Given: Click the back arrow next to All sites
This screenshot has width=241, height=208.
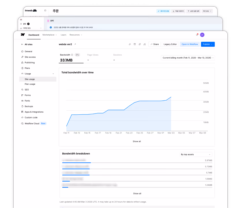Looking at the screenshot, I should [22, 44].
